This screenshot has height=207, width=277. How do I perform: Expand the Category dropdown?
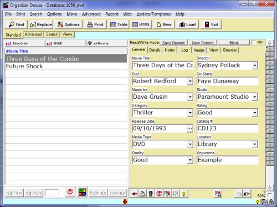click(x=190, y=113)
